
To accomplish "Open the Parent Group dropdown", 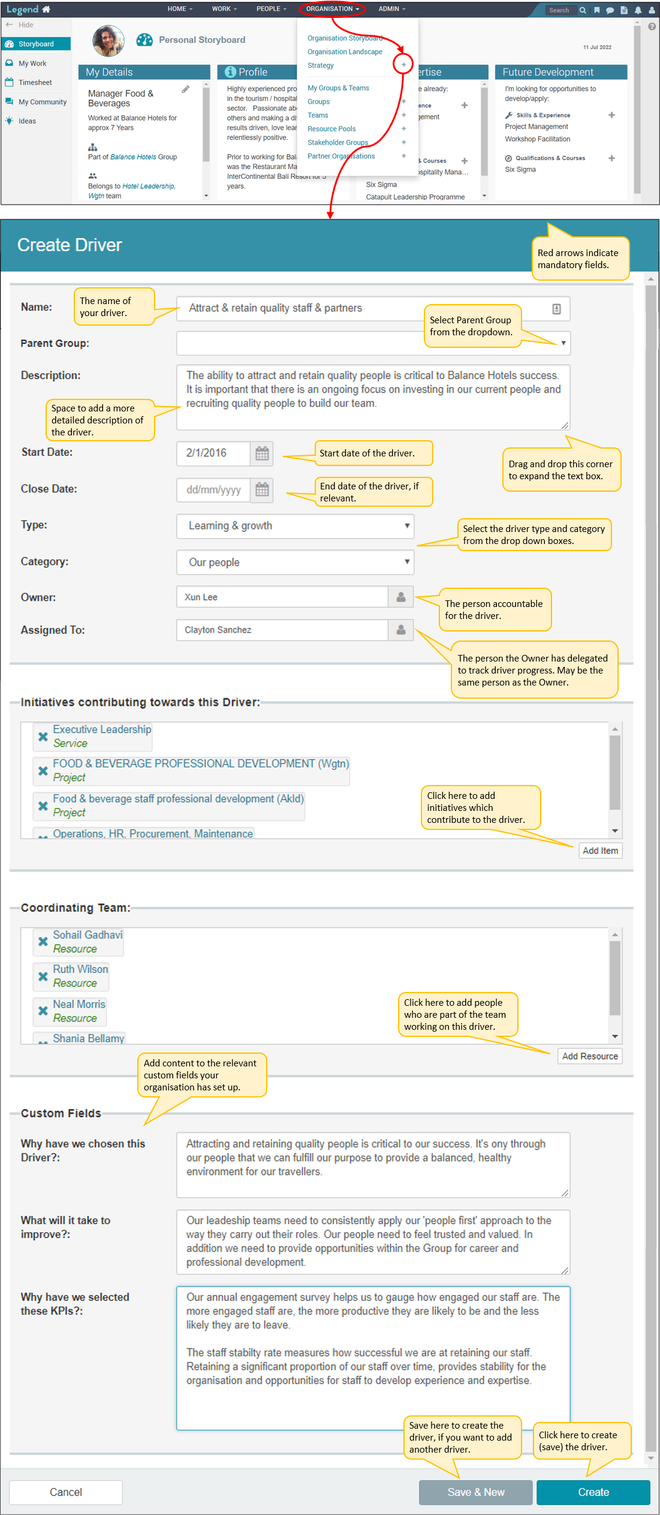I will [373, 344].
